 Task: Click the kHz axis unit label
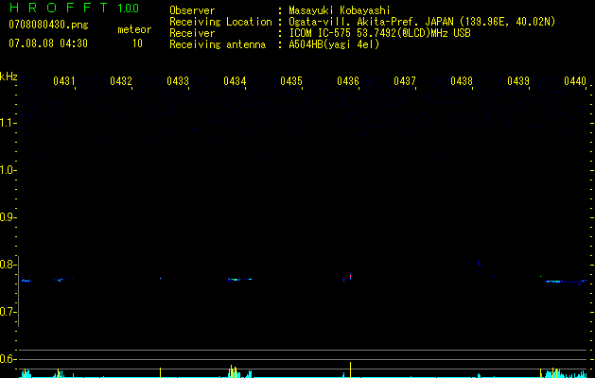[x=9, y=77]
